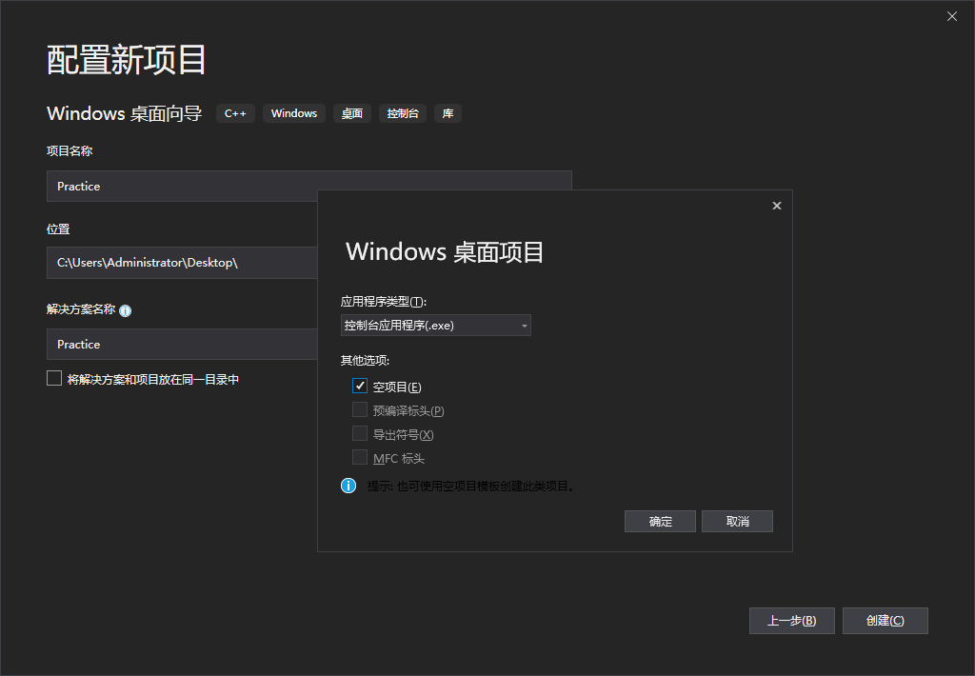Close the Windows 桌面项目 dialog
The width and height of the screenshot is (975, 676).
[x=777, y=206]
